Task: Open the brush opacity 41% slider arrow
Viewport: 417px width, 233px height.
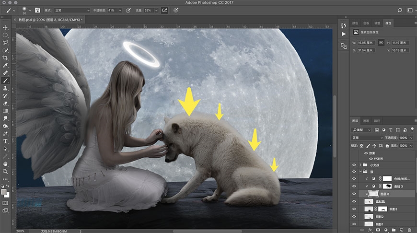Action: tap(120, 11)
